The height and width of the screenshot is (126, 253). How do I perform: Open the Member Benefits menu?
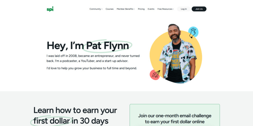[x=125, y=9]
